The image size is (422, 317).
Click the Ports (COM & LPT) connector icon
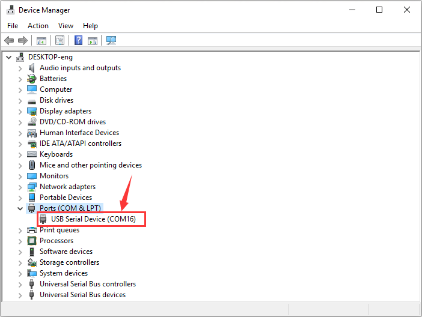(31, 208)
